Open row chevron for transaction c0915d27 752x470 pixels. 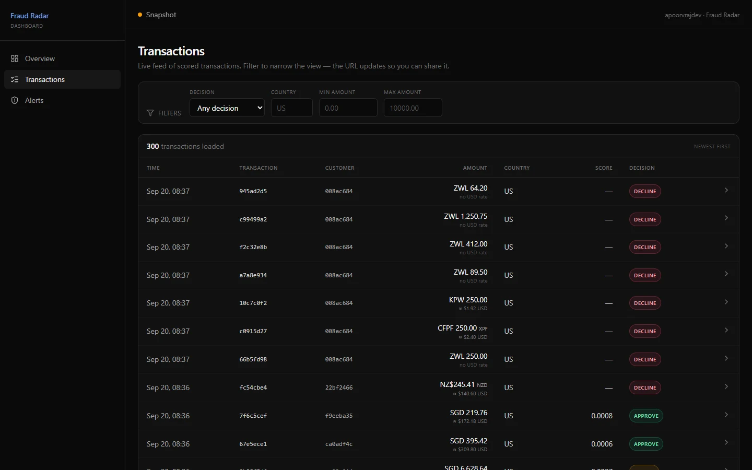[x=726, y=331]
